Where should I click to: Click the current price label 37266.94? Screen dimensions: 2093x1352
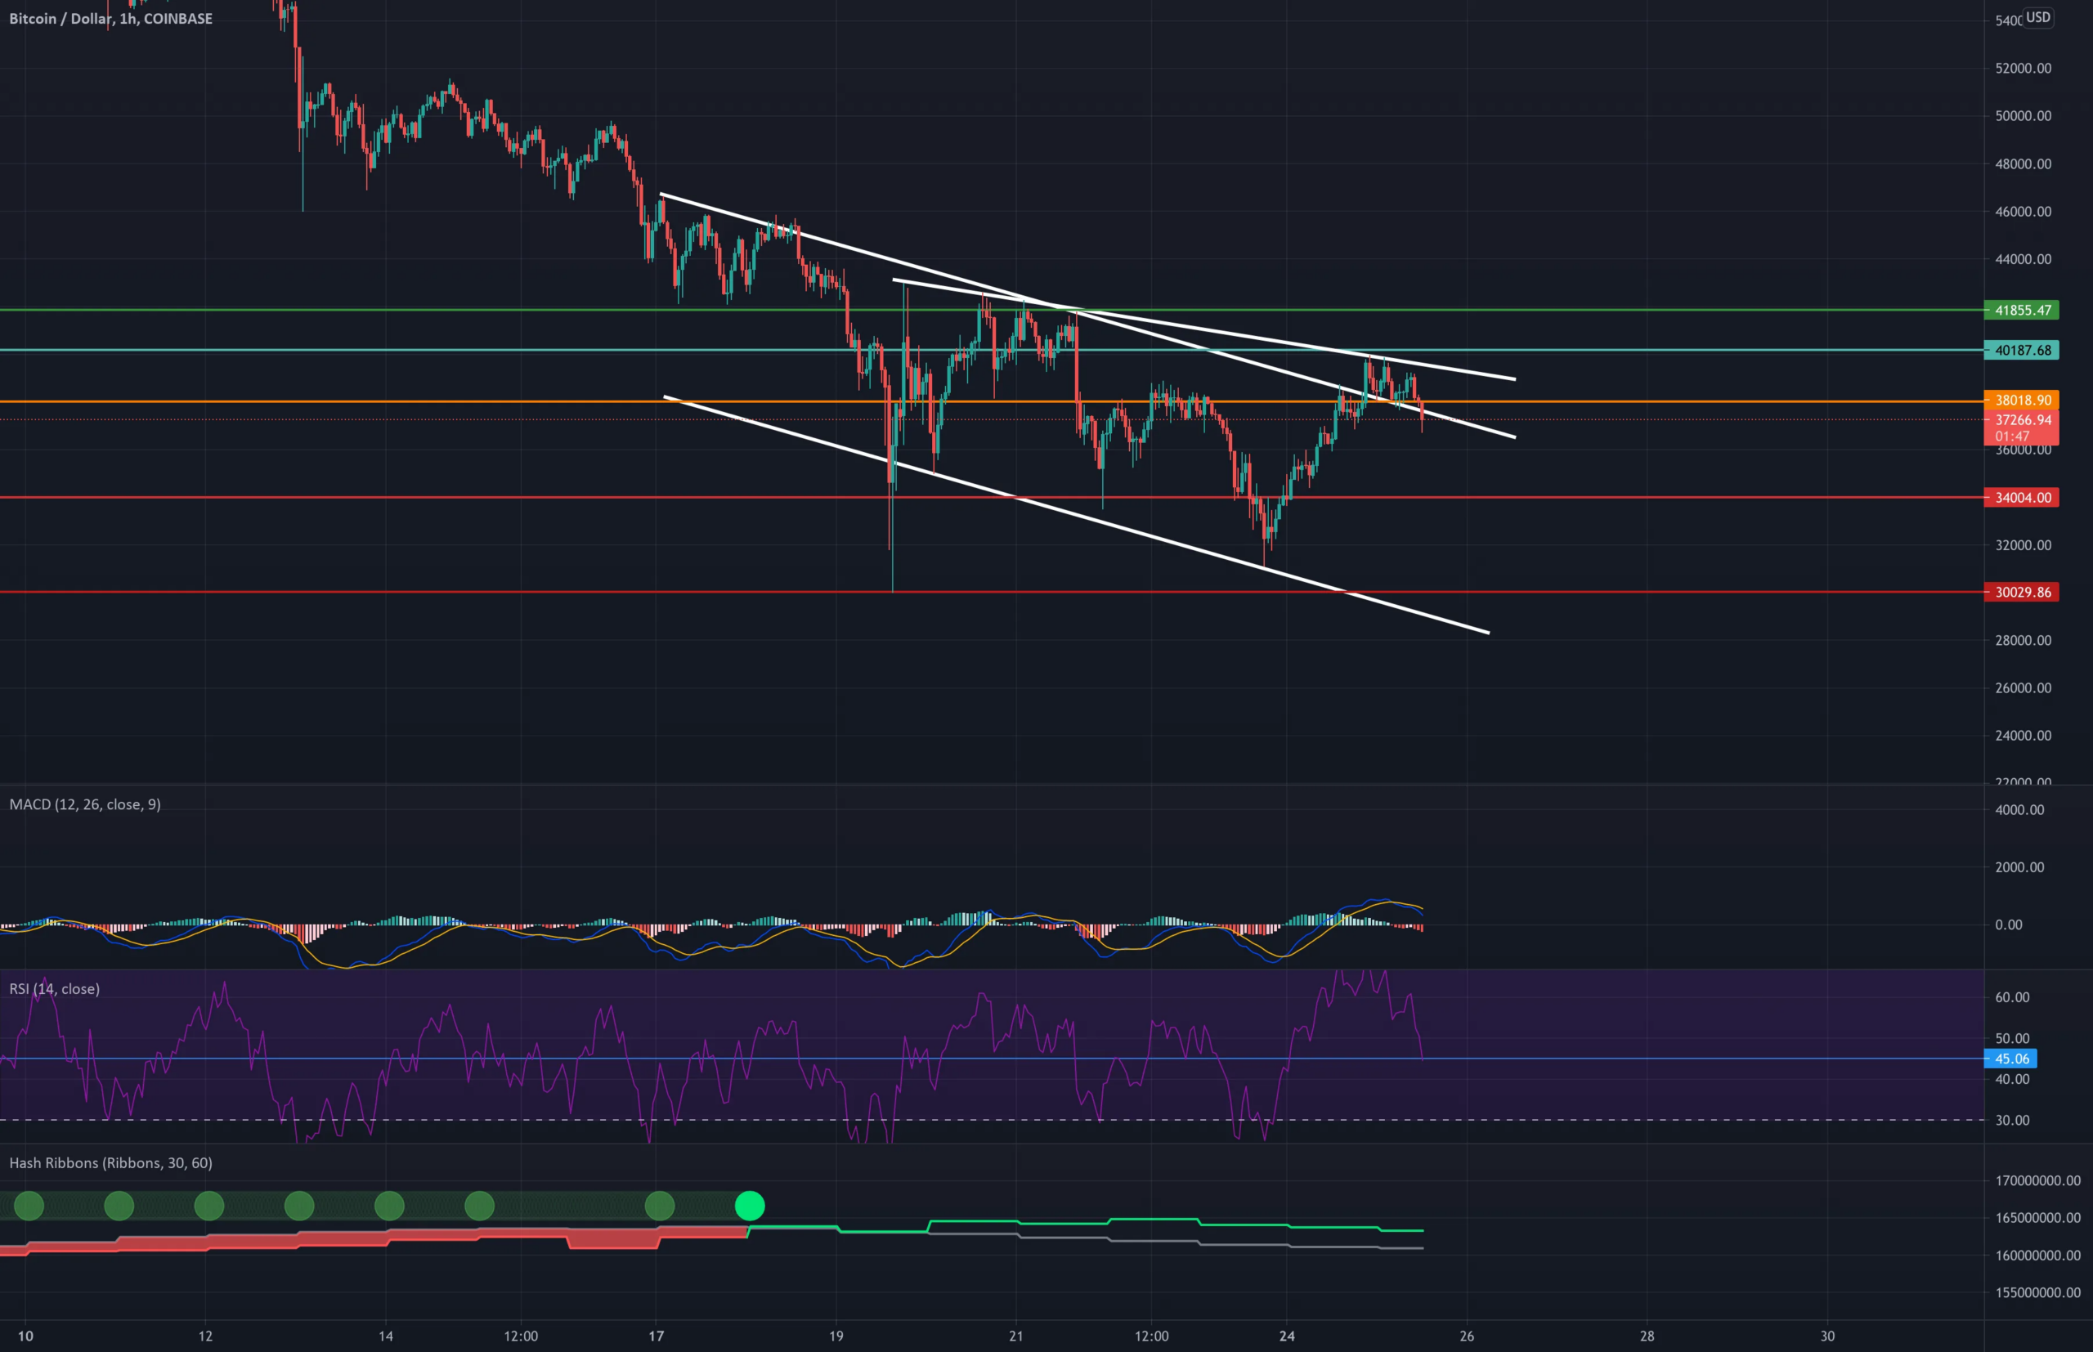coord(2022,419)
